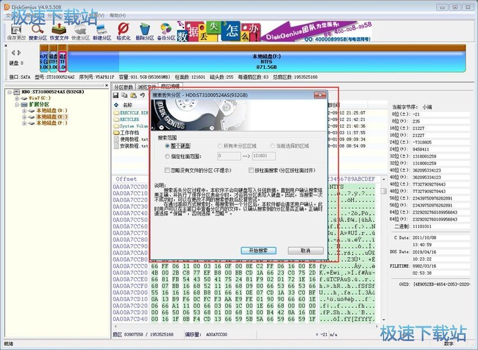Switch to the 浏览文件 tab
The width and height of the screenshot is (478, 350).
click(x=146, y=87)
